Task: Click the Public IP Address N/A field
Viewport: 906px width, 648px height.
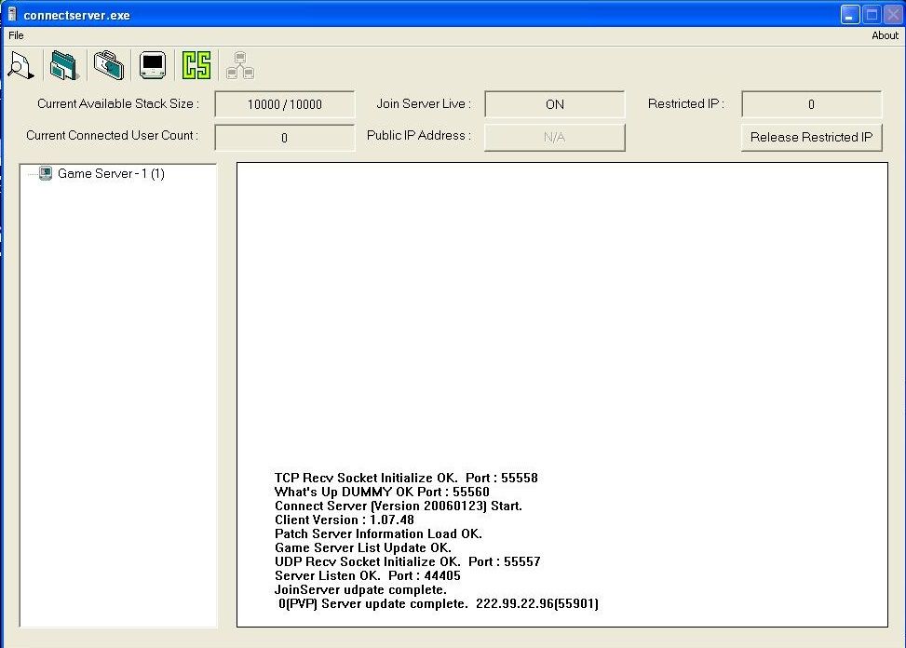Action: [555, 137]
